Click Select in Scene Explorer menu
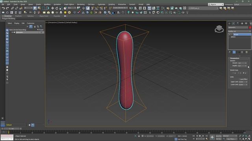 coord(9,23)
